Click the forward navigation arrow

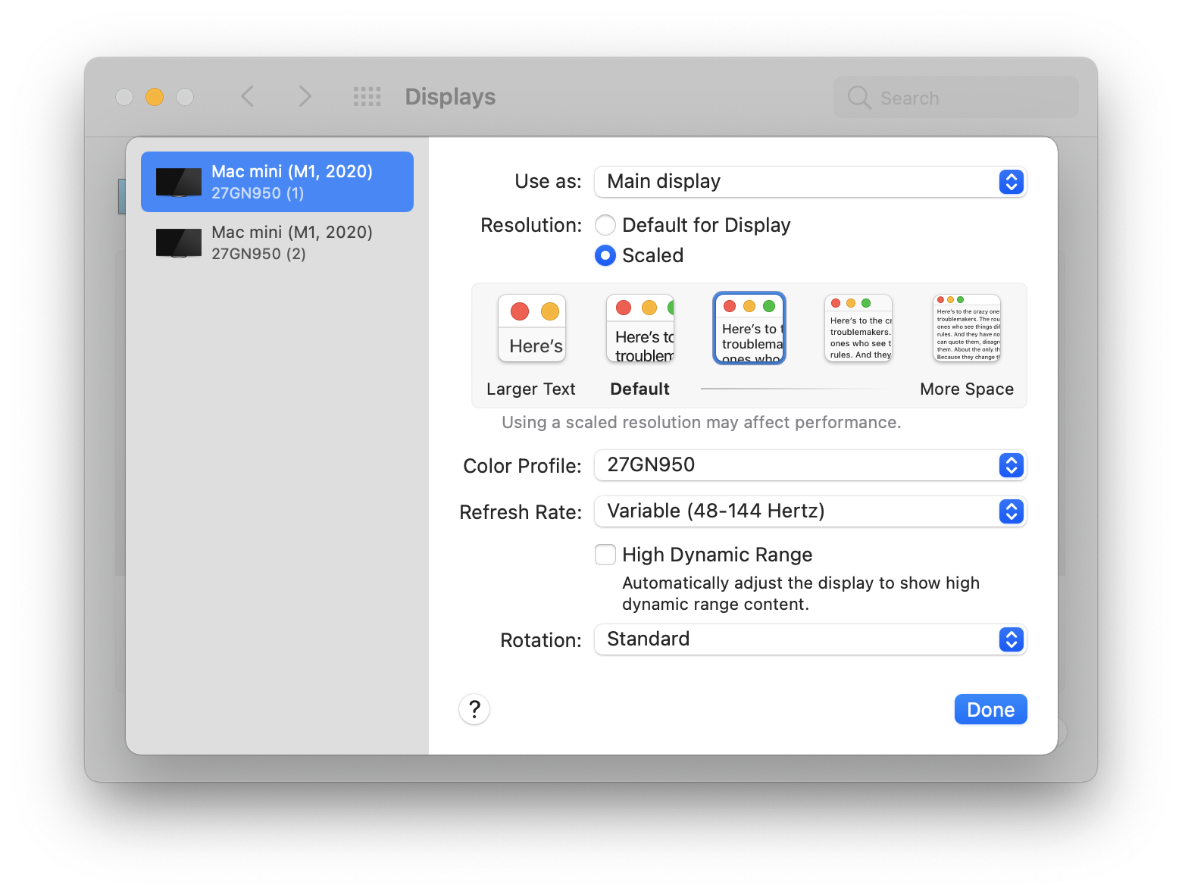[305, 96]
